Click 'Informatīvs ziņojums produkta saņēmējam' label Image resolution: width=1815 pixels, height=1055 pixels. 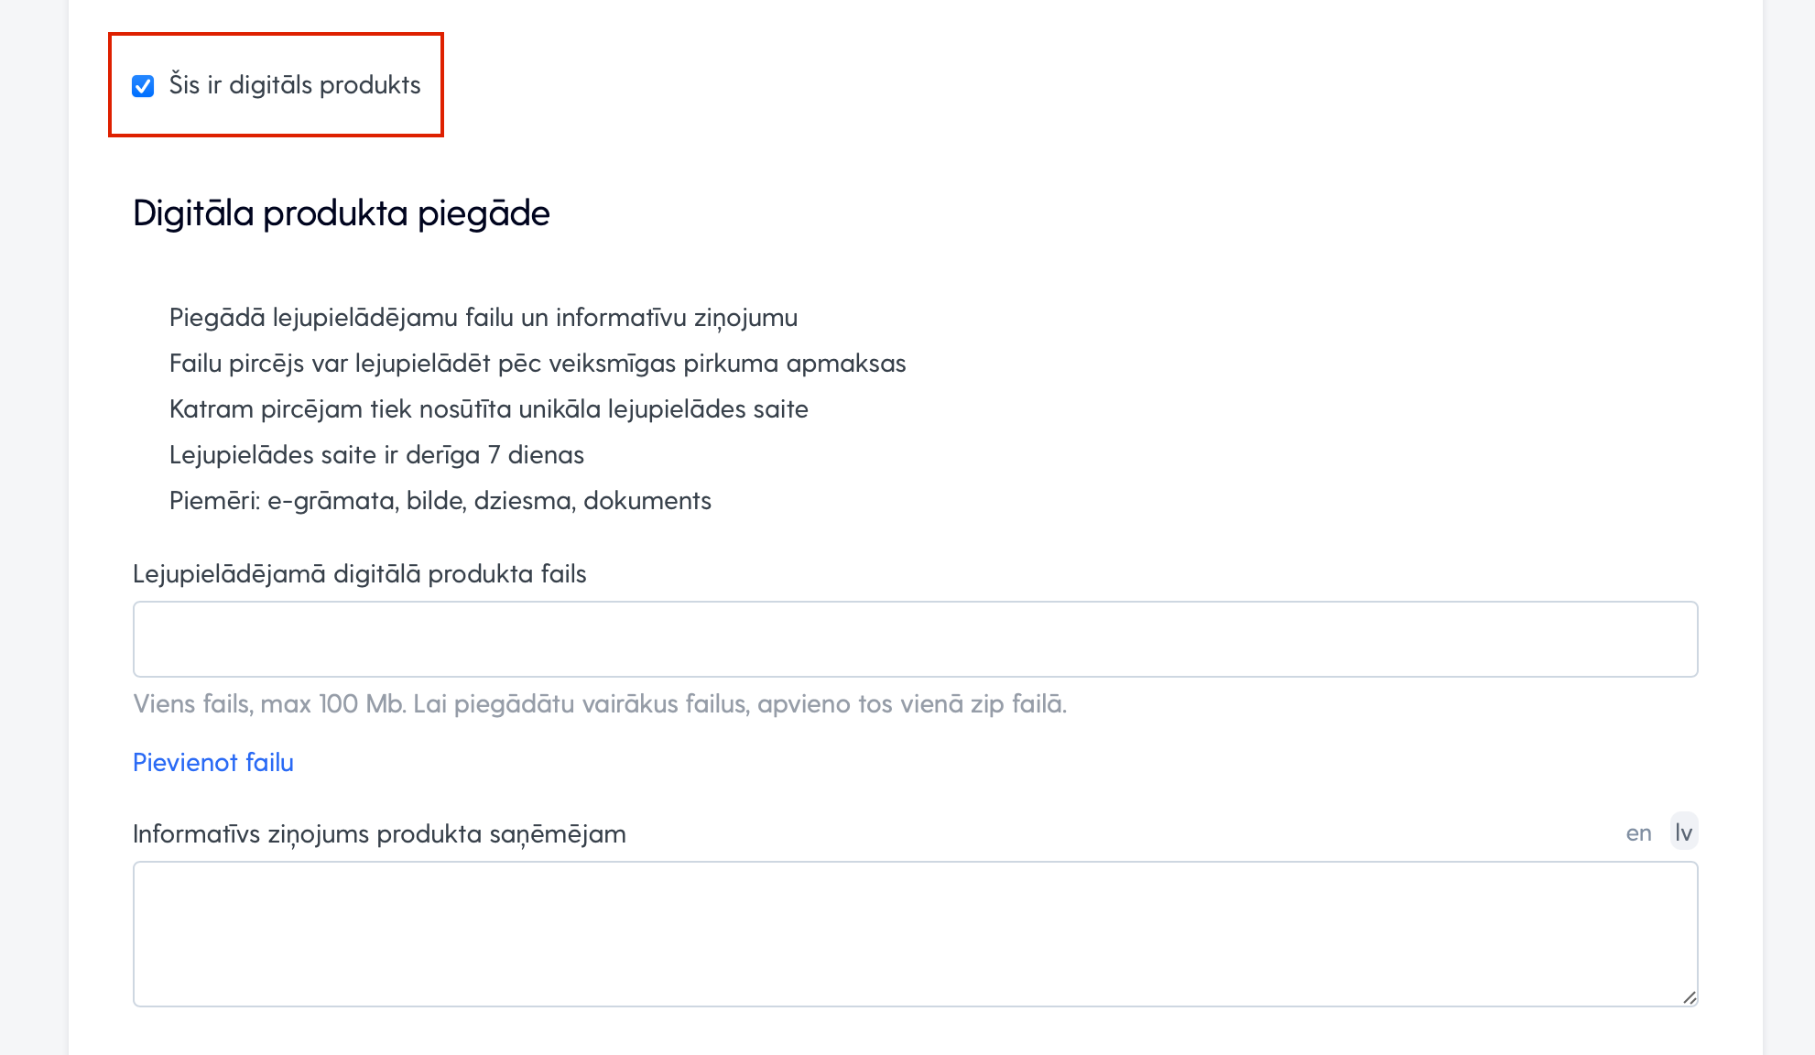(380, 833)
